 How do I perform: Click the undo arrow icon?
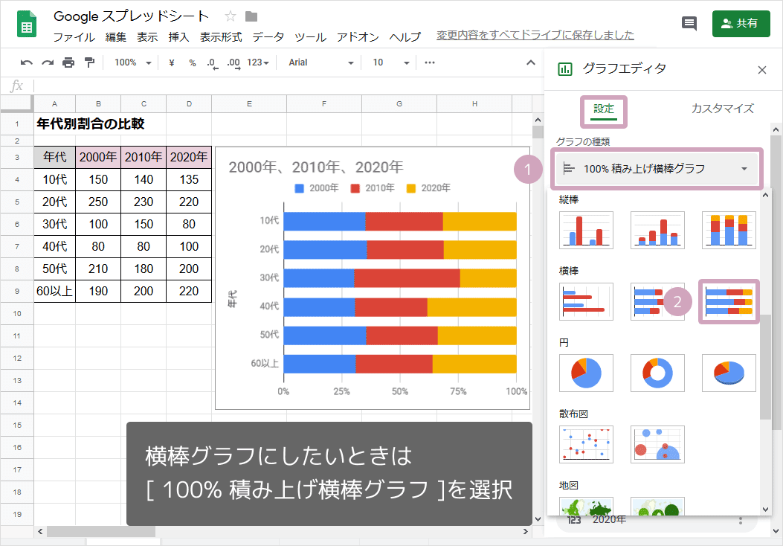pyautogui.click(x=27, y=62)
